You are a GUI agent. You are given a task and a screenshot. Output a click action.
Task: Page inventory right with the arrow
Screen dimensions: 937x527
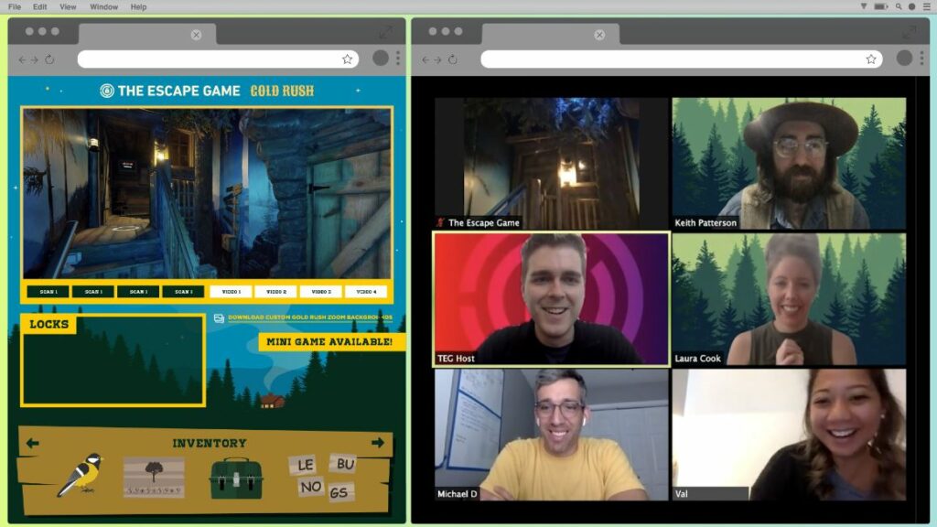[378, 442]
